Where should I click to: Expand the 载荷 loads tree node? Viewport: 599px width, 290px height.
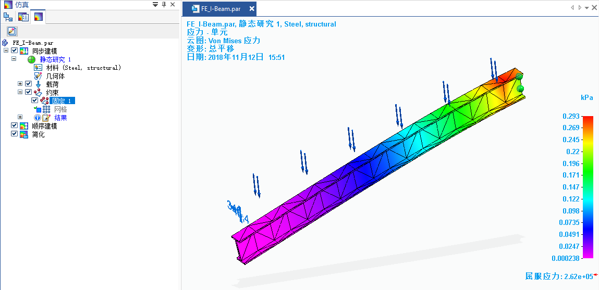[20, 84]
